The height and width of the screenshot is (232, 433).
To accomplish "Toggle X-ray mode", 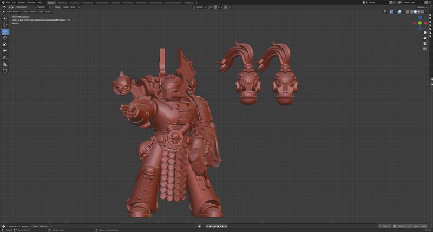I will [x=408, y=11].
